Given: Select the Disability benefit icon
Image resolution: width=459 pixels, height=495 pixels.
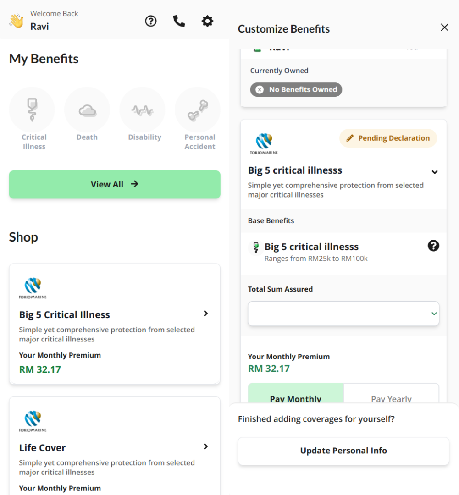Looking at the screenshot, I should [x=143, y=110].
